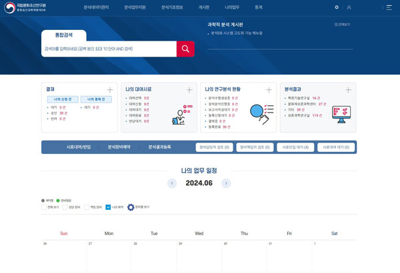
Task: Open the 분석데이터관리 top menu
Action: pyautogui.click(x=96, y=7)
